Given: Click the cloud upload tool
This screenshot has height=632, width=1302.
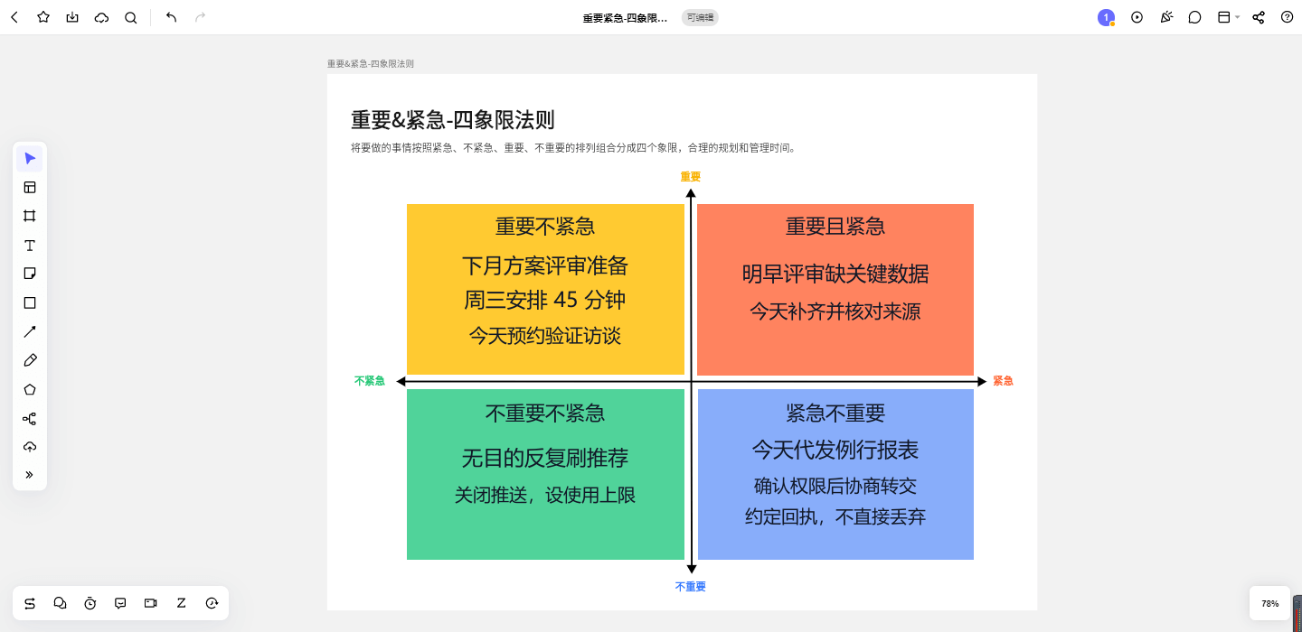Looking at the screenshot, I should (30, 447).
